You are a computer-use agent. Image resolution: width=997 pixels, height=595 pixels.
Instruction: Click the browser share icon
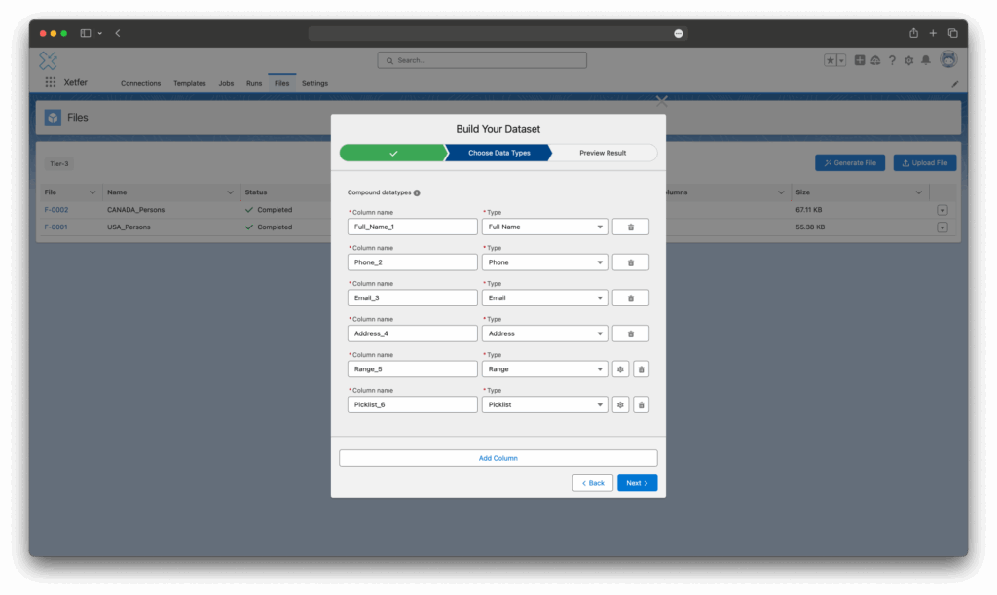point(913,33)
